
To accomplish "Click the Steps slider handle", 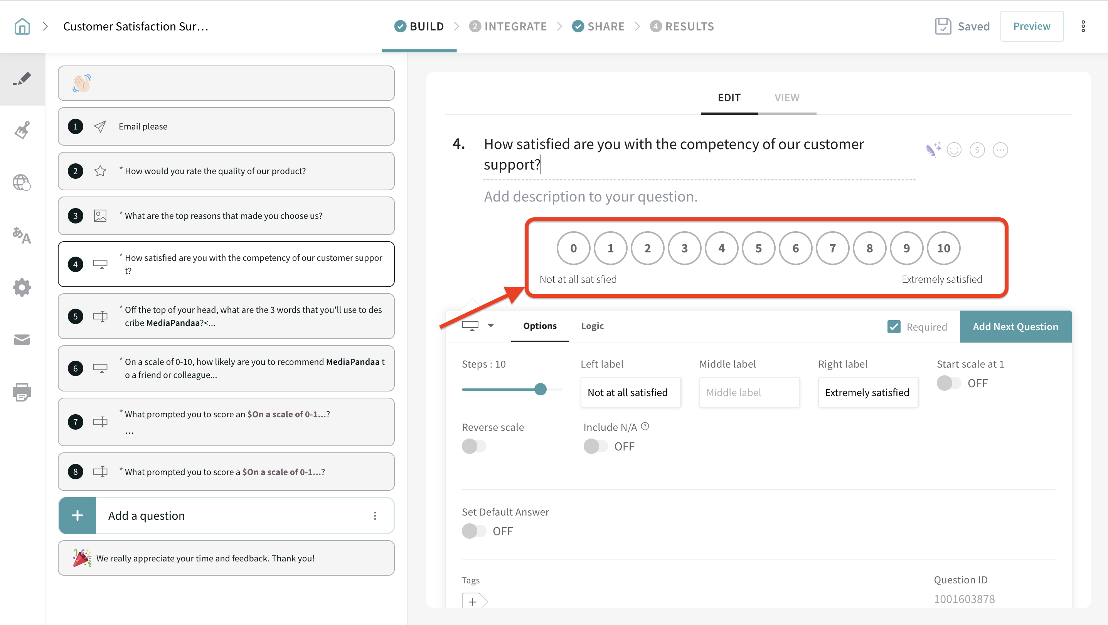I will point(540,389).
